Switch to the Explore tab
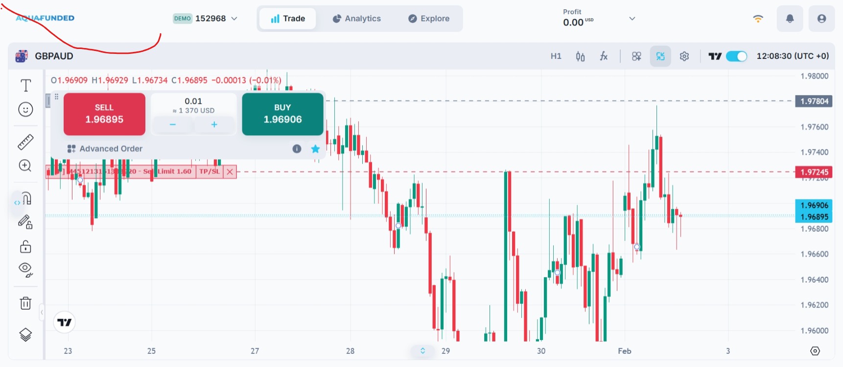The image size is (843, 367). (x=429, y=19)
